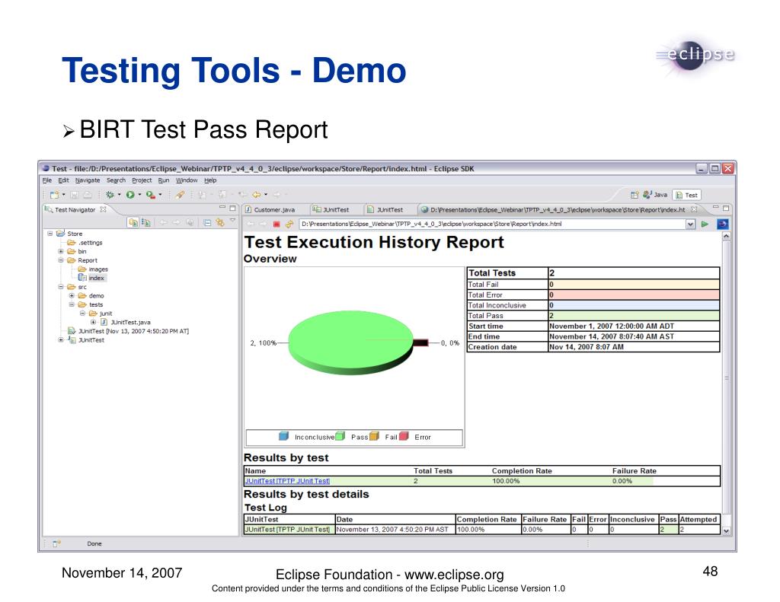Screen dimensions: 780x602
Task: Switch to the Customer.java editor tab
Action: coord(270,210)
